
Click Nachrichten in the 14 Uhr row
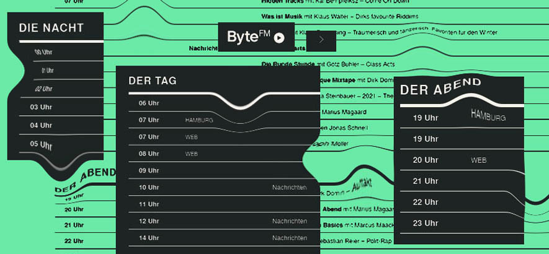point(290,238)
